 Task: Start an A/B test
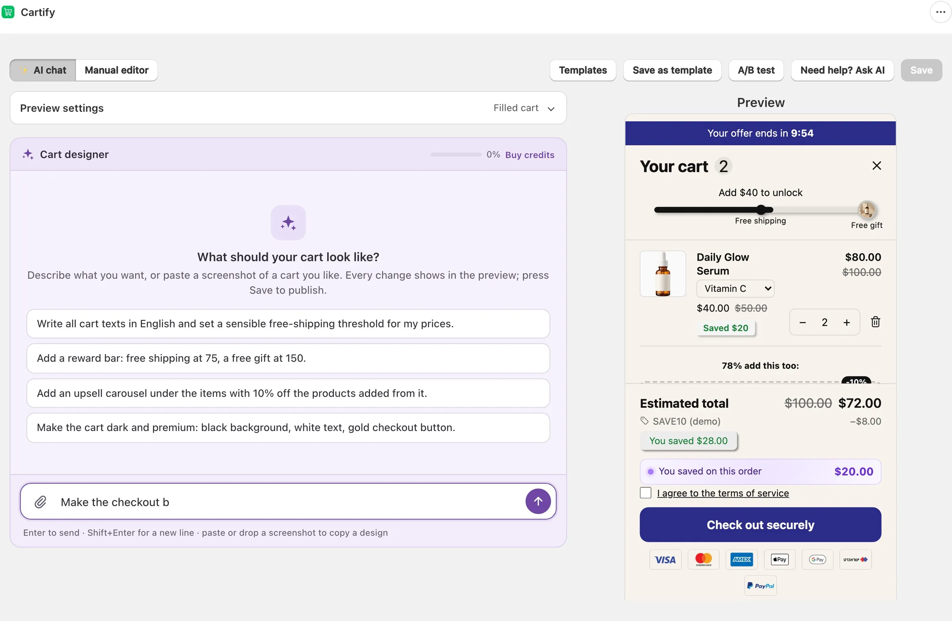(x=756, y=70)
